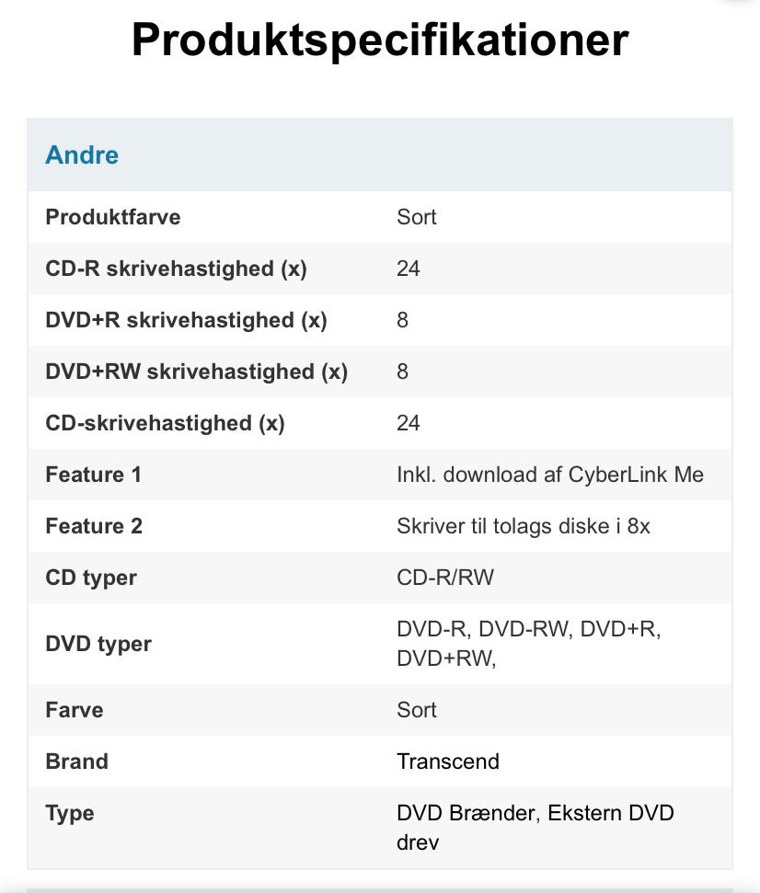Click the DVD+R skrivehastighed (x) label
Viewport: 760px width, 893px height.
pyautogui.click(x=186, y=320)
